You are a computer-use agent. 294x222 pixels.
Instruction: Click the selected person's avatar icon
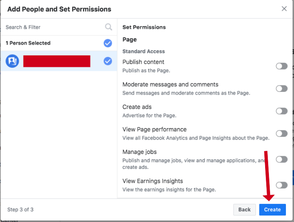tap(12, 61)
